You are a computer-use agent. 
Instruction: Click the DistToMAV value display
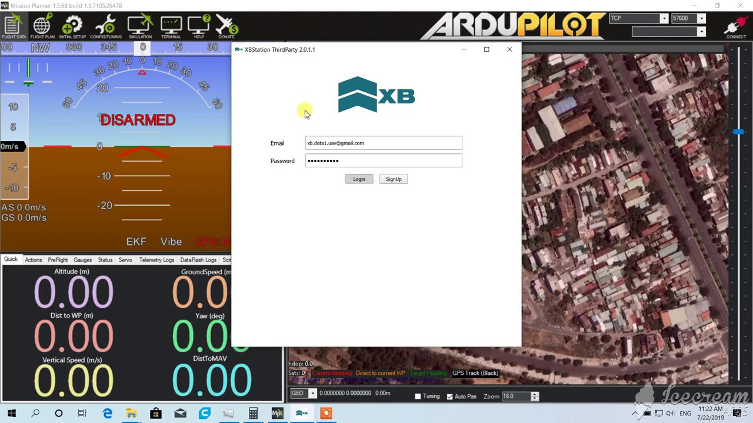[x=212, y=379]
